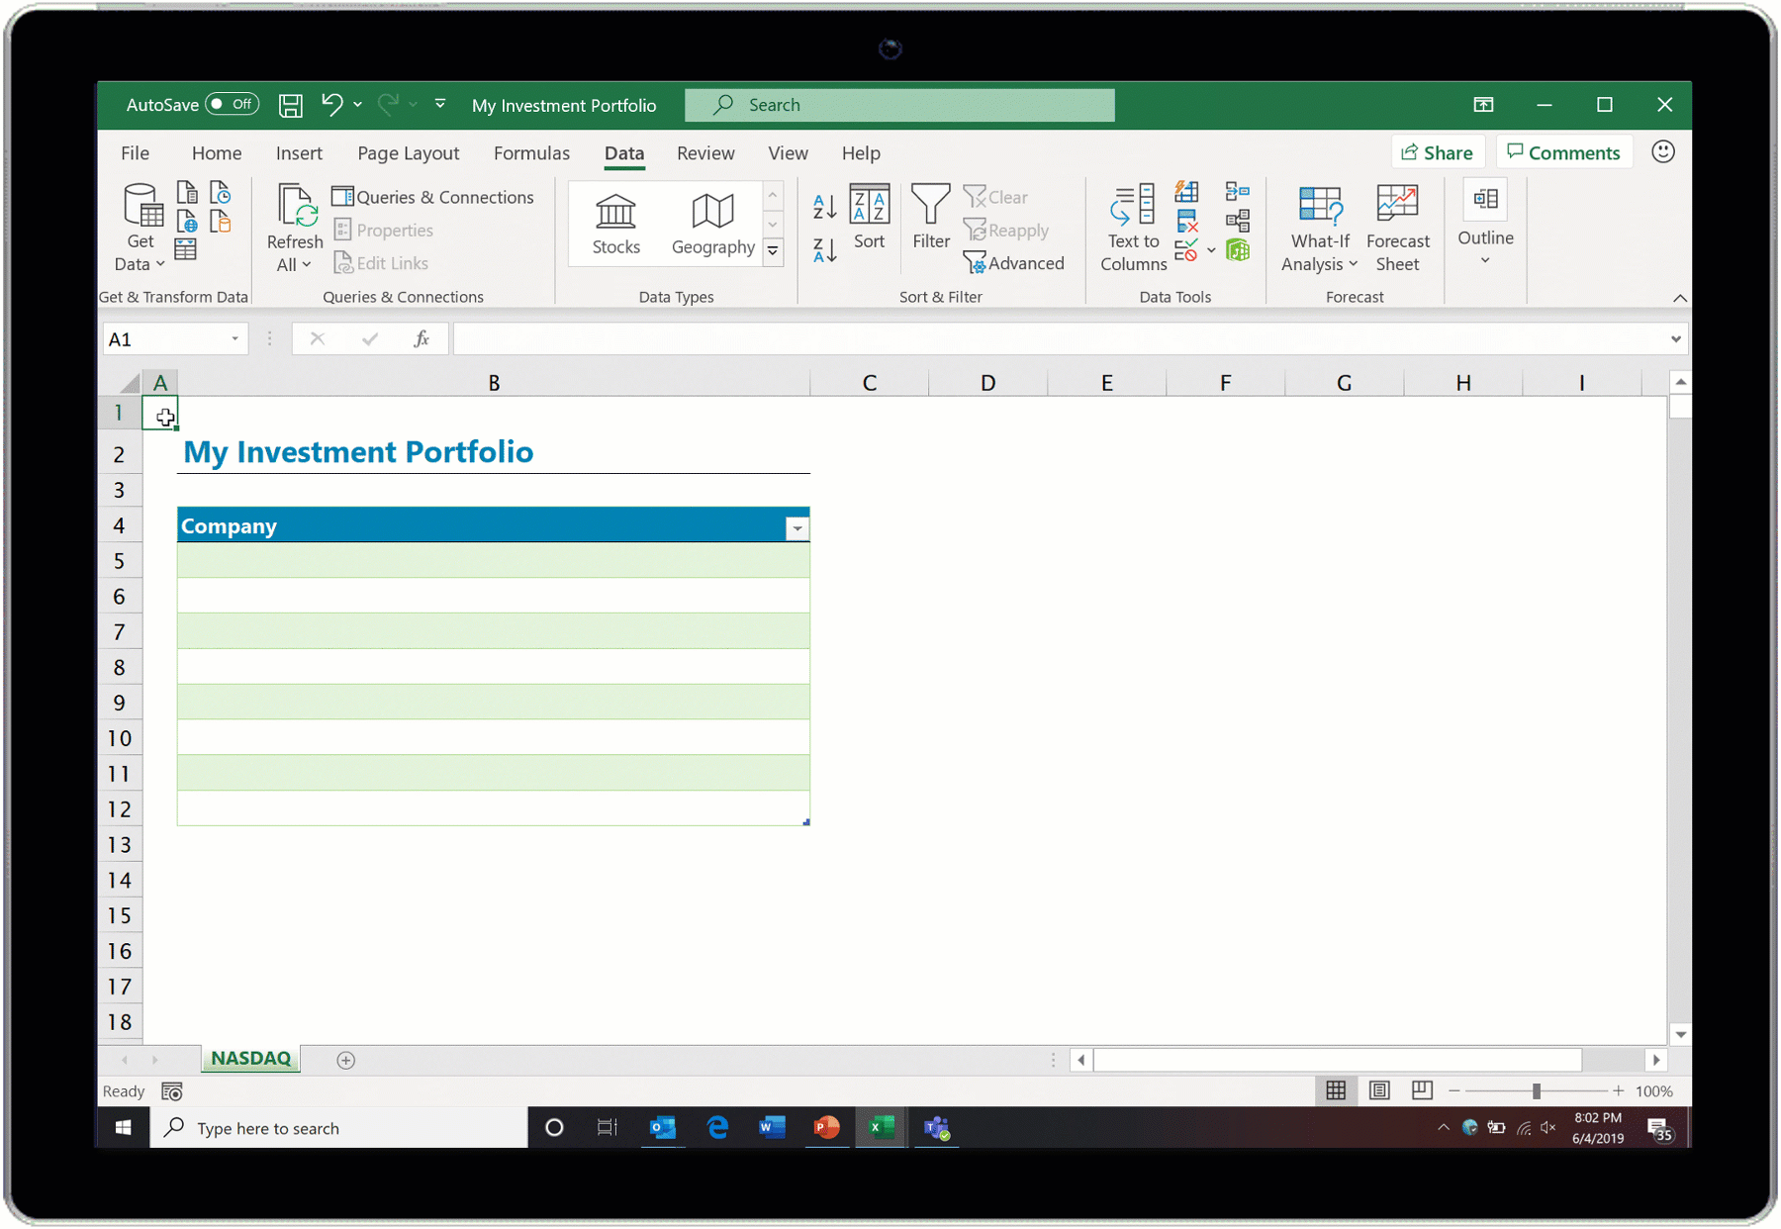Open the Flash Fill tool

pos(1186,192)
